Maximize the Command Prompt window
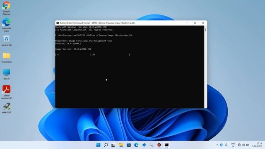Screen dimensions: 265x149 coord(195,23)
